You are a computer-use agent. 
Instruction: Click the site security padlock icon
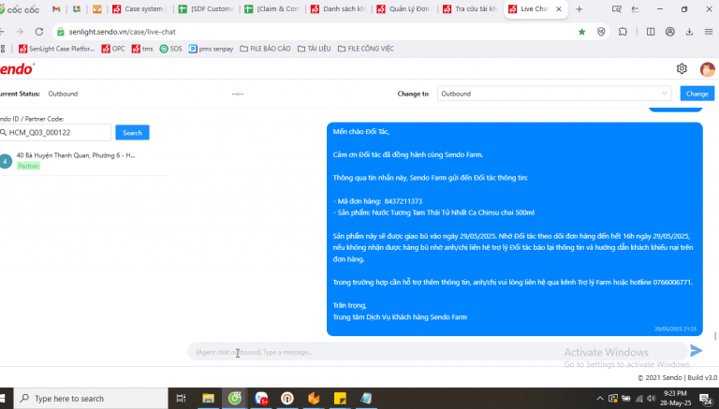(60, 32)
